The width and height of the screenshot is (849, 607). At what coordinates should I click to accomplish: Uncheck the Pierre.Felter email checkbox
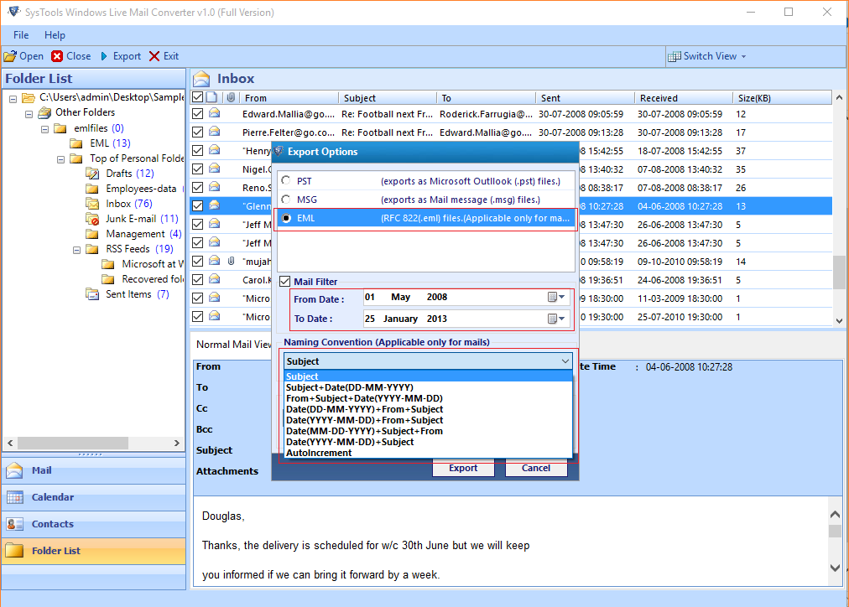tap(198, 132)
